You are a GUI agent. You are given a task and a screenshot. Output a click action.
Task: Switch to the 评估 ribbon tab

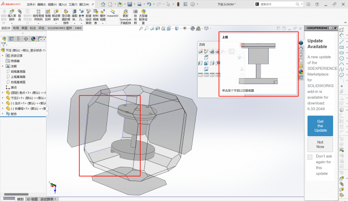click(41, 28)
